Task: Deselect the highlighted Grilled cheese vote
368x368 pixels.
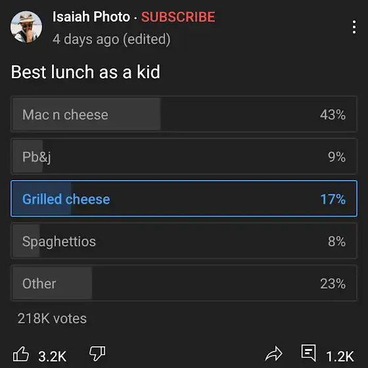Action: coord(184,198)
